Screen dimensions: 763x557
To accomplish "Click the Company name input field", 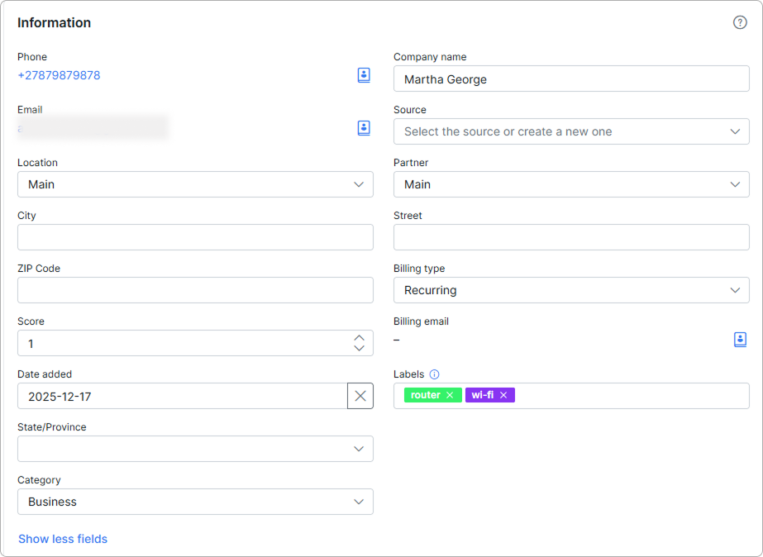I will (x=571, y=79).
